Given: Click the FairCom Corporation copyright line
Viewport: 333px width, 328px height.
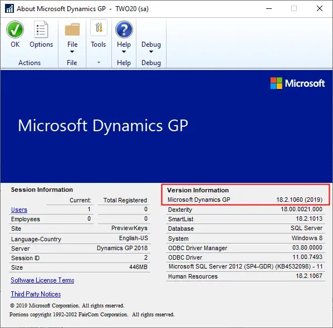Looking at the screenshot, I should (92, 315).
